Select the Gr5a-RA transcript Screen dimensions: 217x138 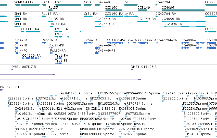pyautogui.click(x=88, y=16)
